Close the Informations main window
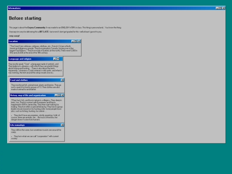This screenshot has height=174, width=232. coord(223,8)
